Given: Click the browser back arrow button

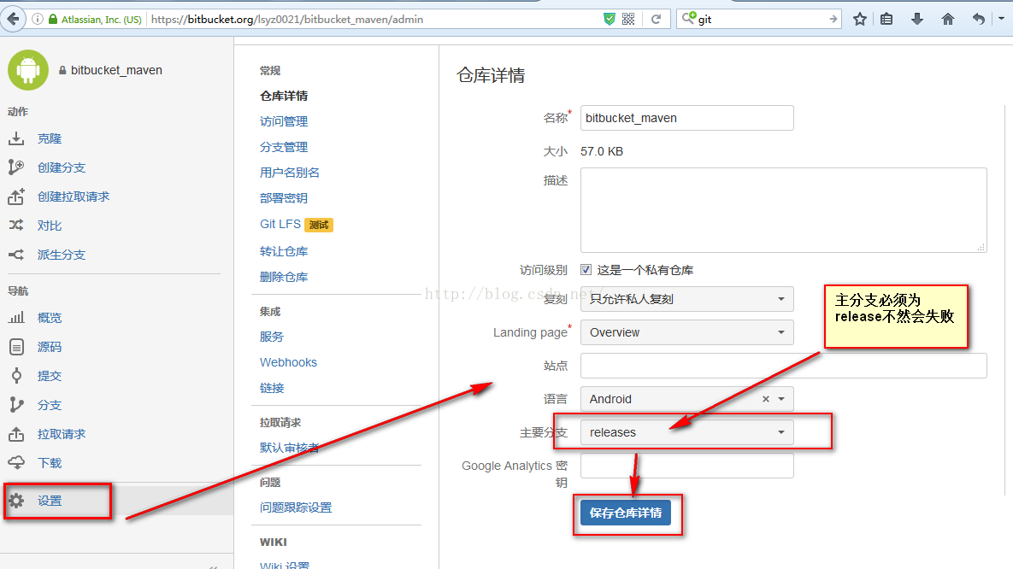Looking at the screenshot, I should pos(14,19).
